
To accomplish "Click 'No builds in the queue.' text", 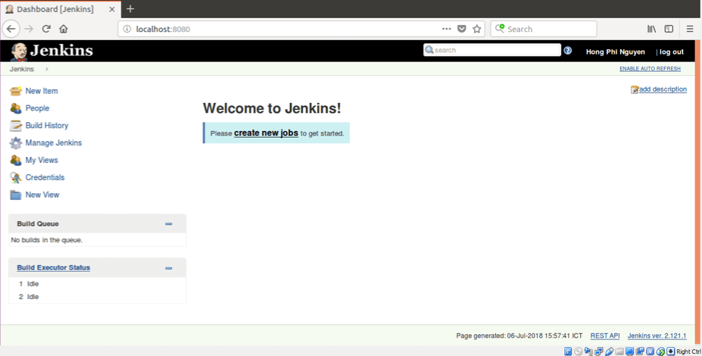I will 46,240.
